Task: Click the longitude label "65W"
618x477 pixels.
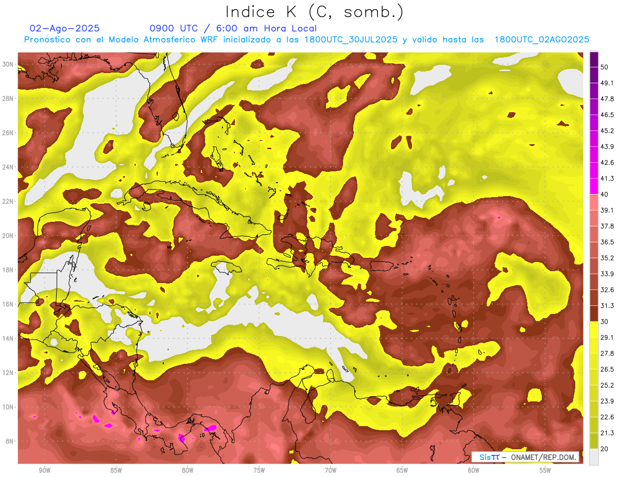Action: pos(402,470)
